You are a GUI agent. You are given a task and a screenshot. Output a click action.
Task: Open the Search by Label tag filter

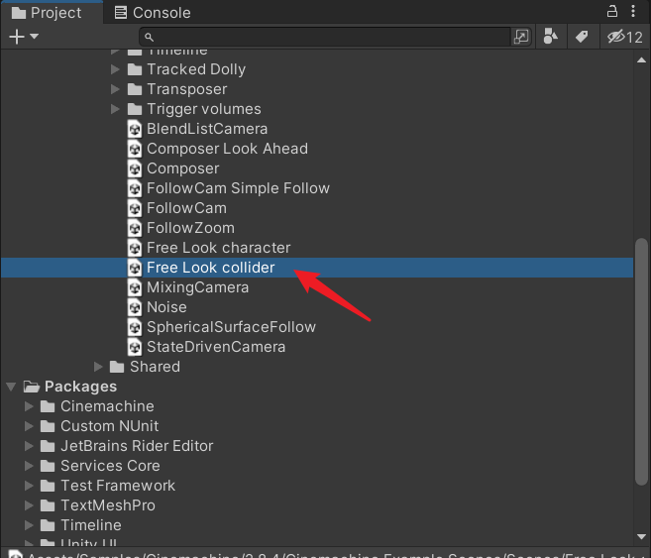tap(582, 37)
